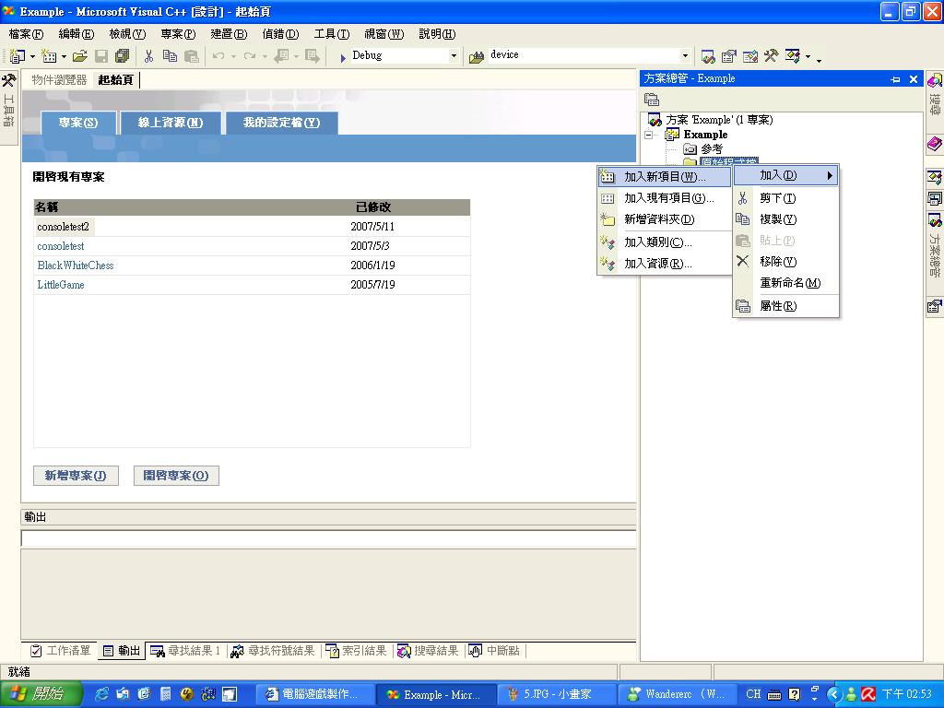Open the device combo box dropdown

685,55
